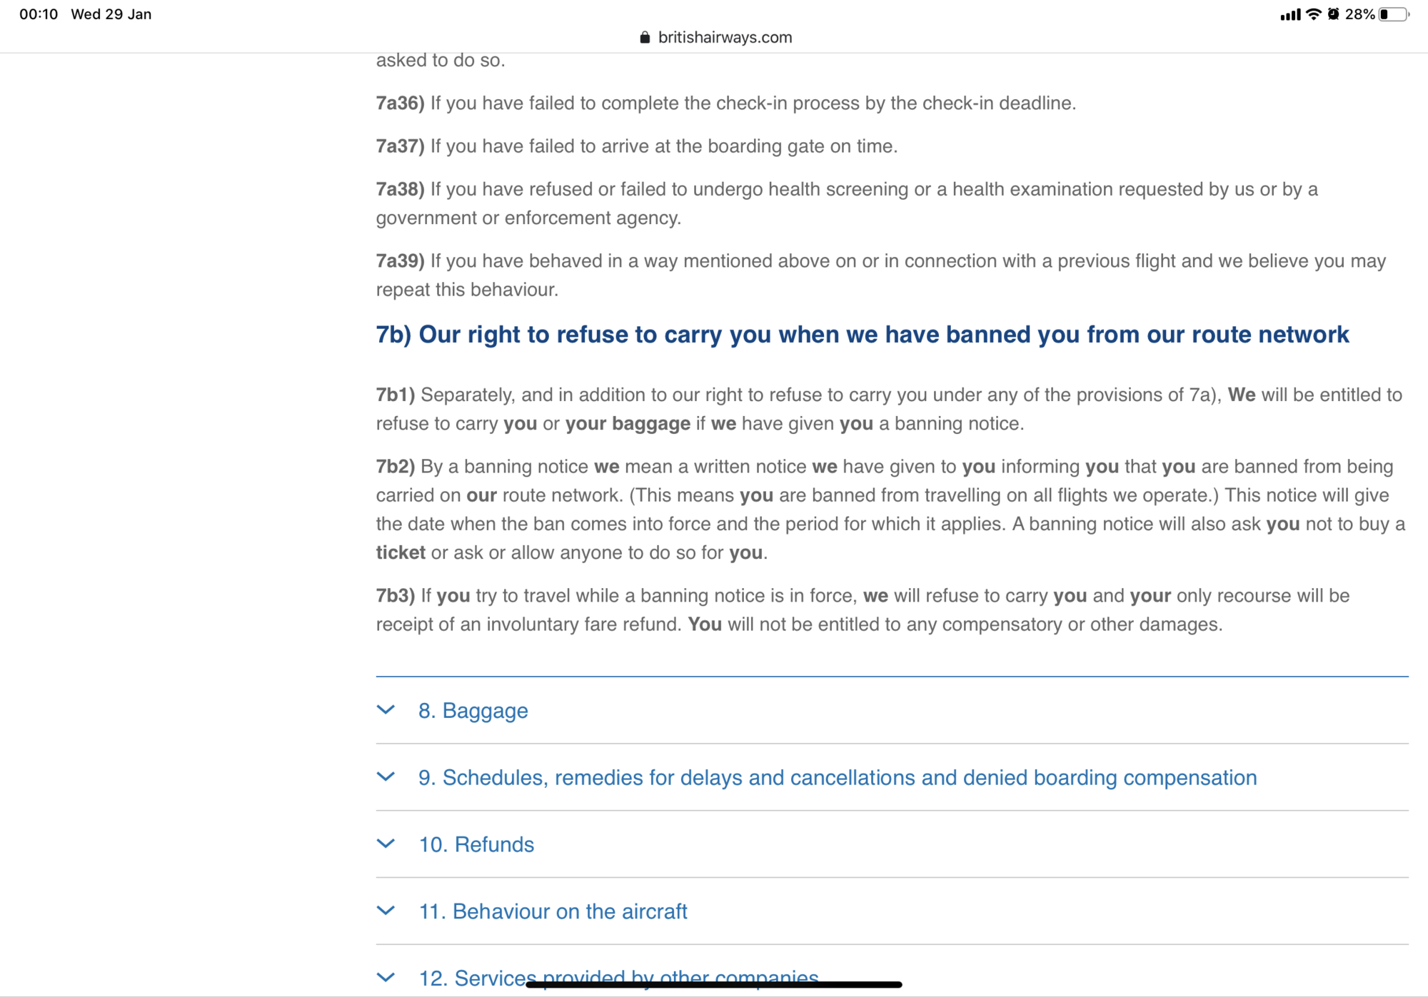Screen dimensions: 1428x997
Task: Expand chevron next to 10. Refunds
Action: coord(386,844)
